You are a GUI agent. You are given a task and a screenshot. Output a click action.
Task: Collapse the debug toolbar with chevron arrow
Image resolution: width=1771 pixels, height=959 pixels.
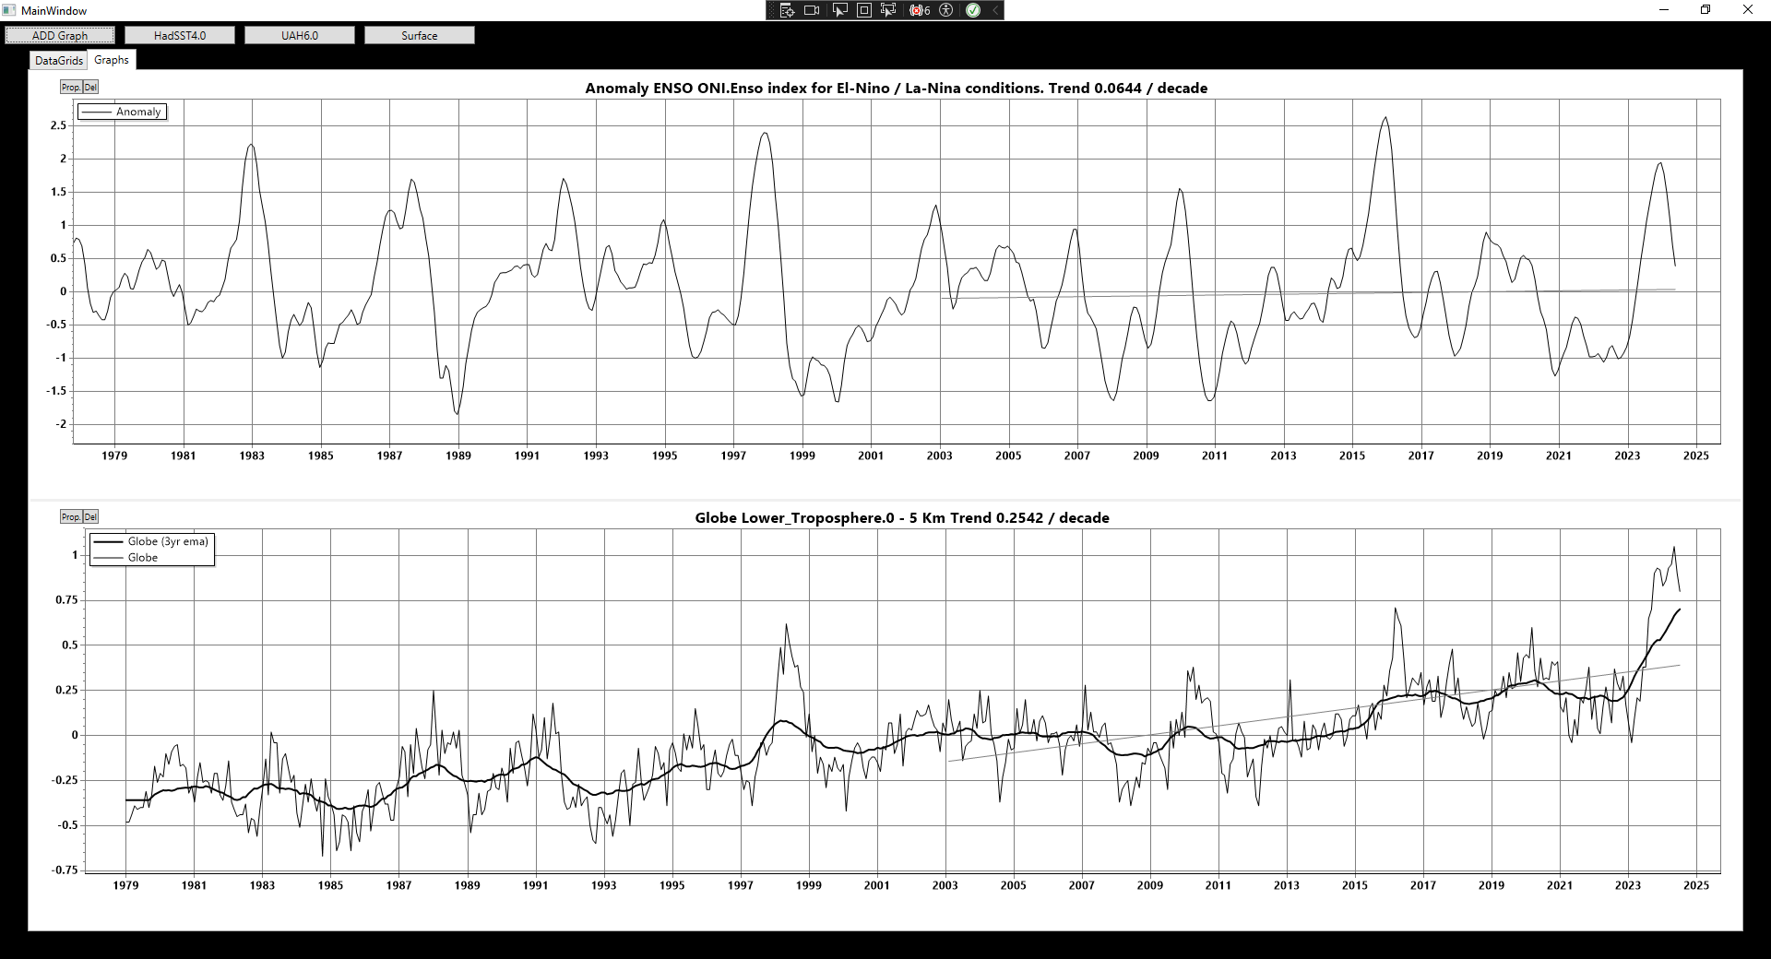pos(995,10)
